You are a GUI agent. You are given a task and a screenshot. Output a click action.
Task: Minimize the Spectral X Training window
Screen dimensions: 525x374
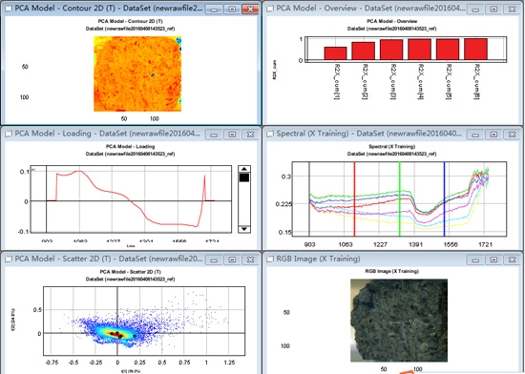475,135
